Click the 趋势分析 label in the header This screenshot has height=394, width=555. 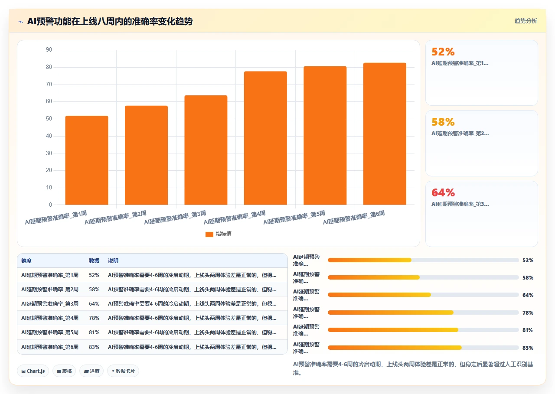(526, 21)
